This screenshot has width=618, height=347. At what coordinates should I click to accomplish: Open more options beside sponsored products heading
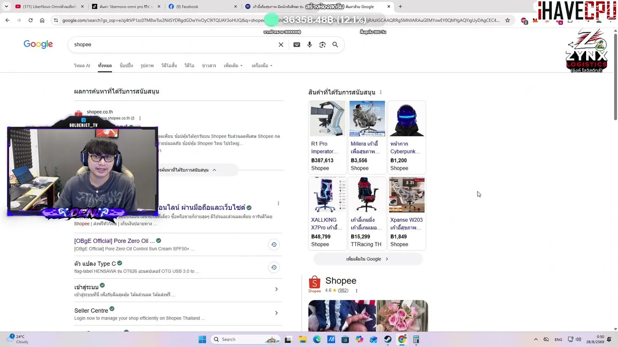(380, 92)
